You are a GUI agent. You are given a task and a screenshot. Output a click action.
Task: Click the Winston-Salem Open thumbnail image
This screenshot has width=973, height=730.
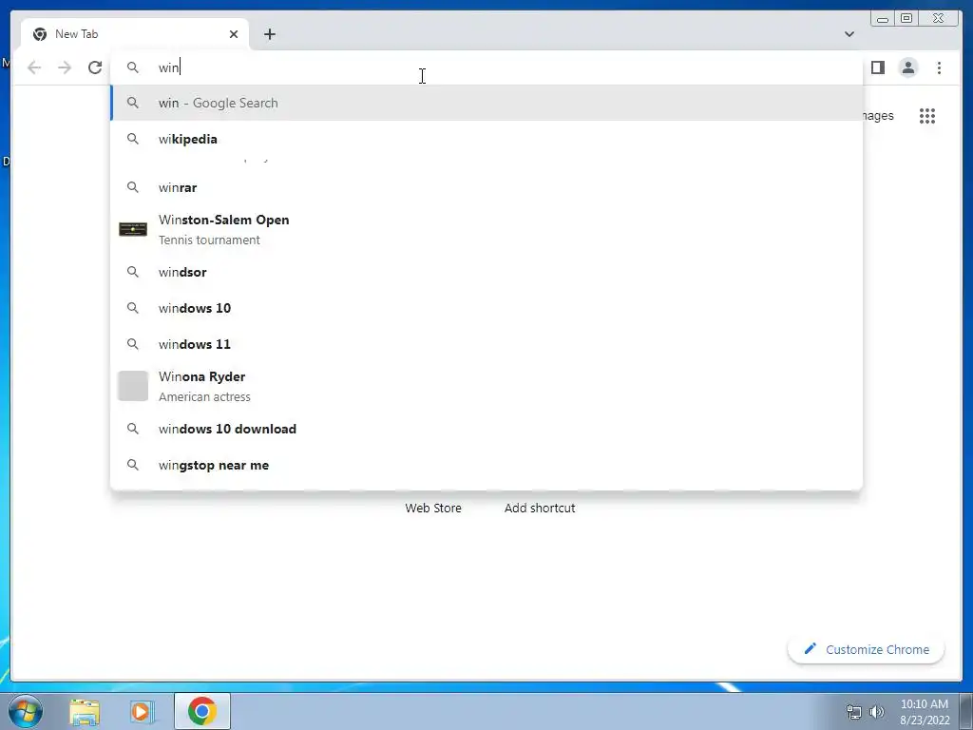(x=133, y=230)
